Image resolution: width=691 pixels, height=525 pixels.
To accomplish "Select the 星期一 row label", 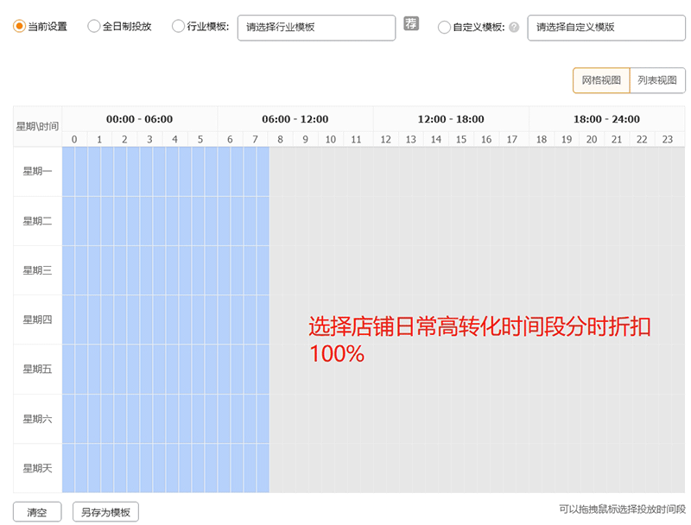I will tap(37, 172).
